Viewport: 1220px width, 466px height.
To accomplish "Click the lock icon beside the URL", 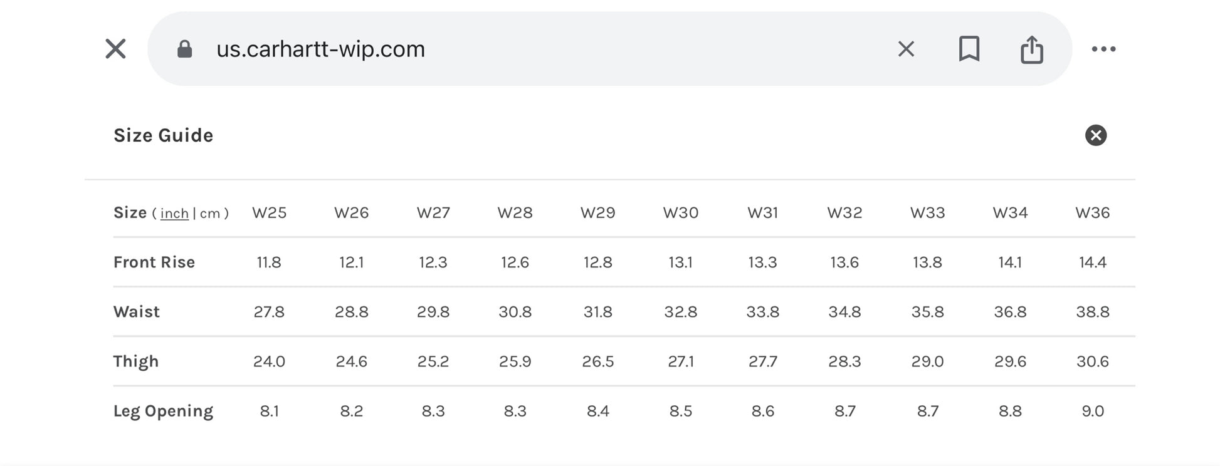I will click(184, 49).
